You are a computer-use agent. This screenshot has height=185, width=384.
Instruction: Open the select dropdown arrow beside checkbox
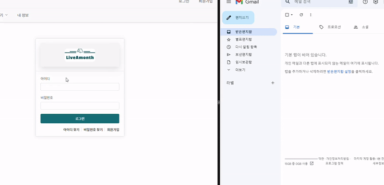tap(292, 15)
